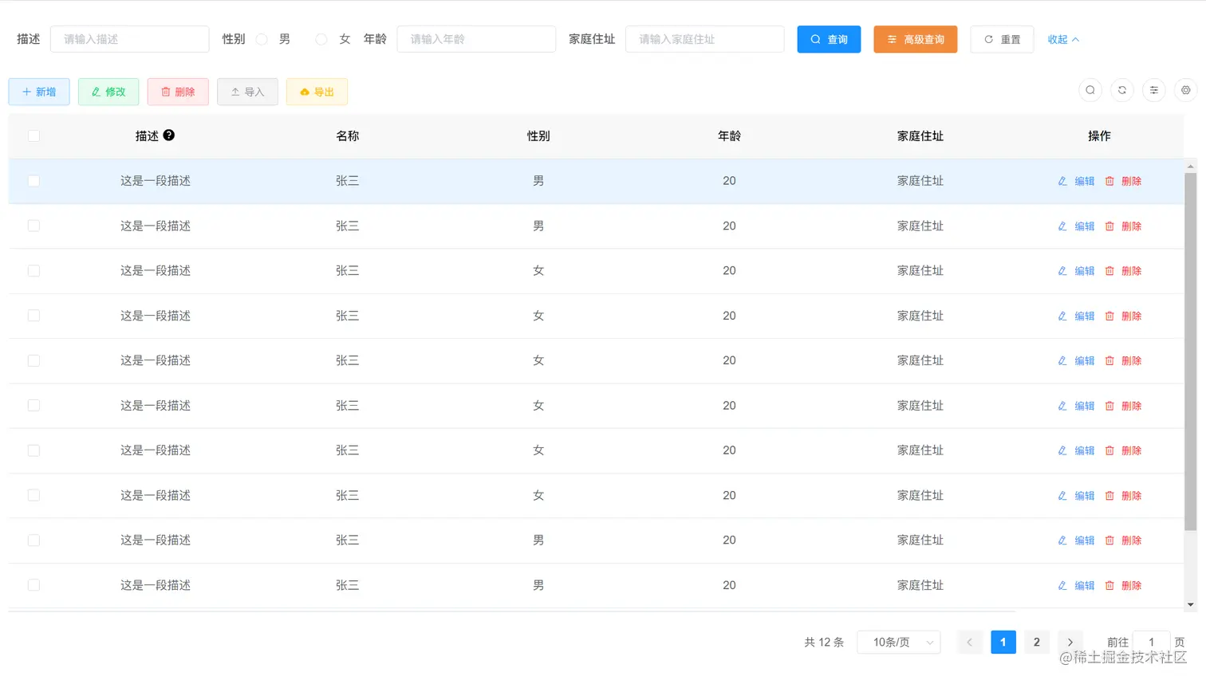Image resolution: width=1206 pixels, height=684 pixels.
Task: Click the red 删除 trash icon in the second row
Action: (x=1109, y=226)
